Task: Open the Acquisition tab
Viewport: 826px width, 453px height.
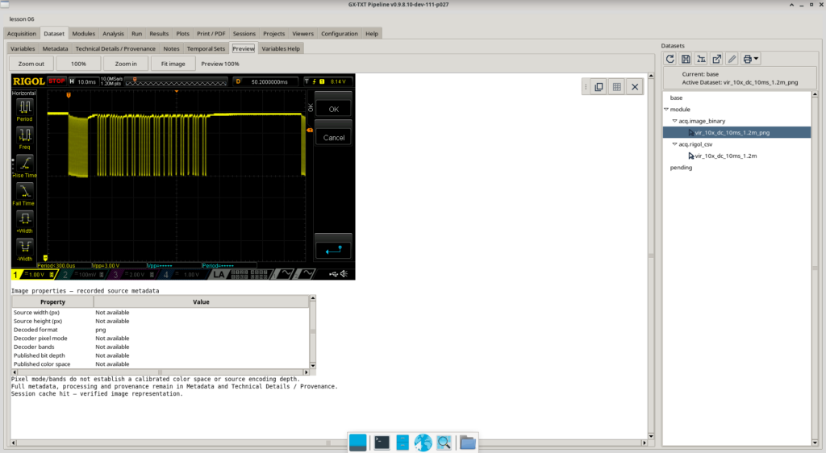Action: (22, 34)
